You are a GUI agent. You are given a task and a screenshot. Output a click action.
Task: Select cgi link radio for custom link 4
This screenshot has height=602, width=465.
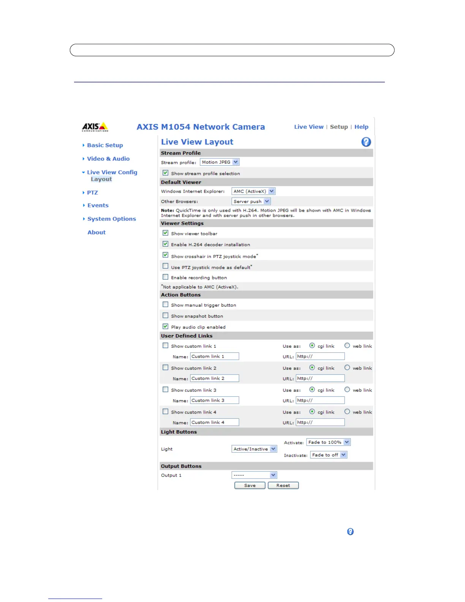click(312, 412)
